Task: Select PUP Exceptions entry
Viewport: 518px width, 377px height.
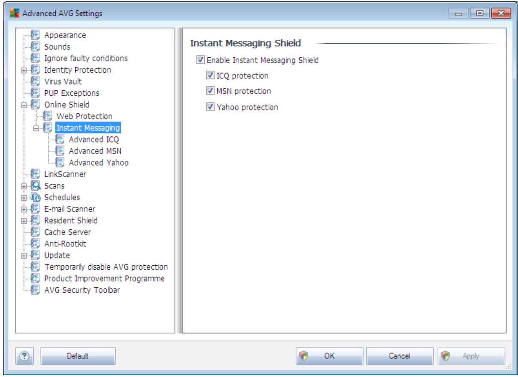Action: pyautogui.click(x=72, y=93)
